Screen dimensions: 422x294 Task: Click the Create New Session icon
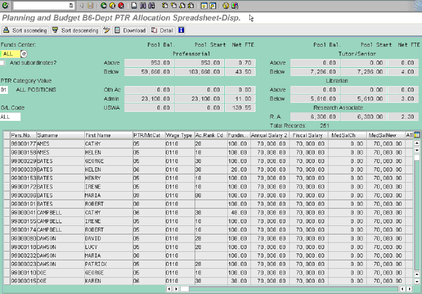(204, 6)
